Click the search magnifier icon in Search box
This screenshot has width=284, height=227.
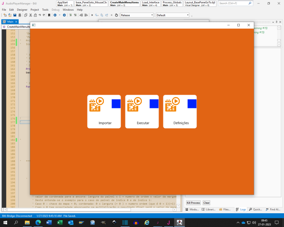[x=250, y=3]
